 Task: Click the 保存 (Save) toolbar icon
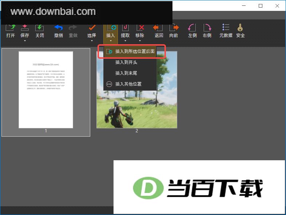tap(25, 28)
